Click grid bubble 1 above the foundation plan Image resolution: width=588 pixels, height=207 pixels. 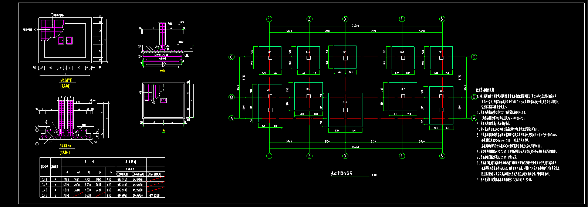tap(269, 19)
